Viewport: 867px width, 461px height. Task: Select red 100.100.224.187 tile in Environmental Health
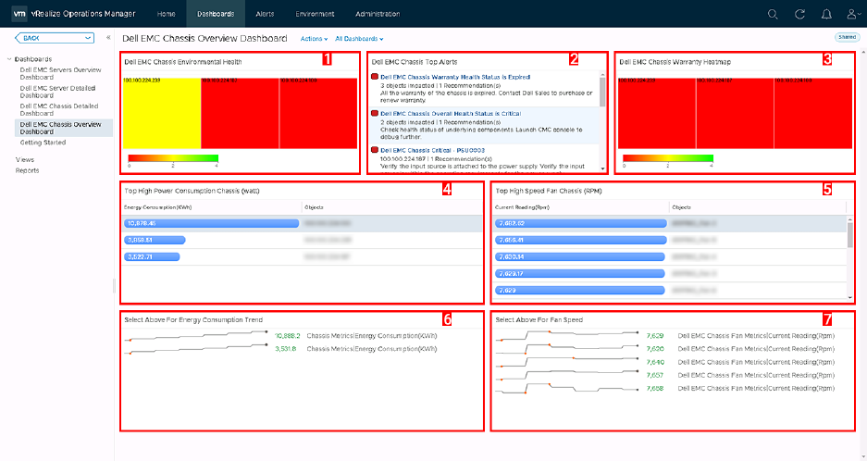click(x=240, y=113)
